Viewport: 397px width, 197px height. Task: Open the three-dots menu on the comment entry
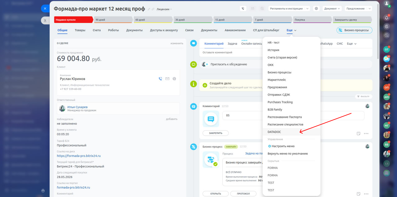click(x=366, y=133)
